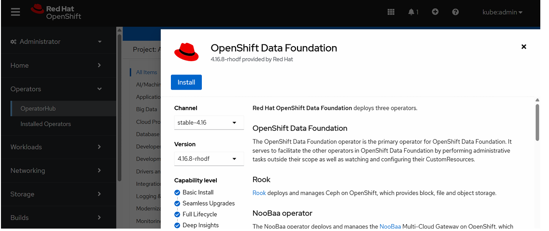Click the blue Install button
This screenshot has height=231, width=549.
click(186, 82)
